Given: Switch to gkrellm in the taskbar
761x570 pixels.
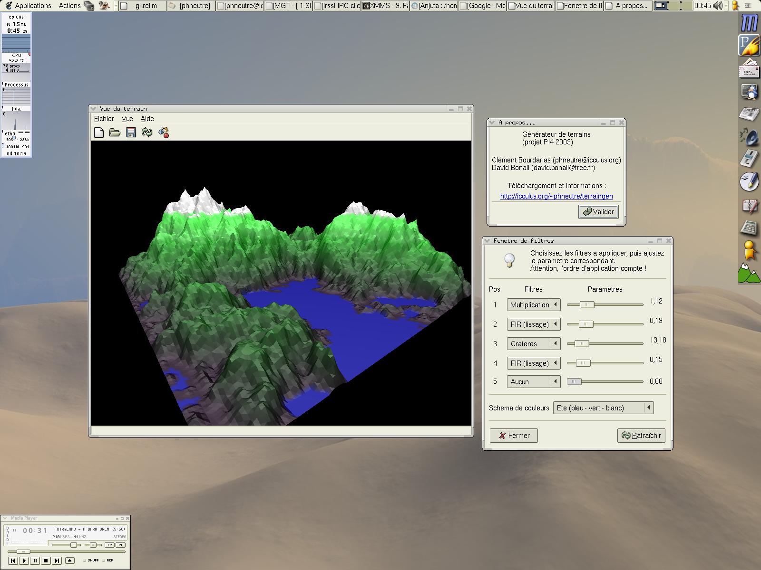Looking at the screenshot, I should (x=142, y=6).
